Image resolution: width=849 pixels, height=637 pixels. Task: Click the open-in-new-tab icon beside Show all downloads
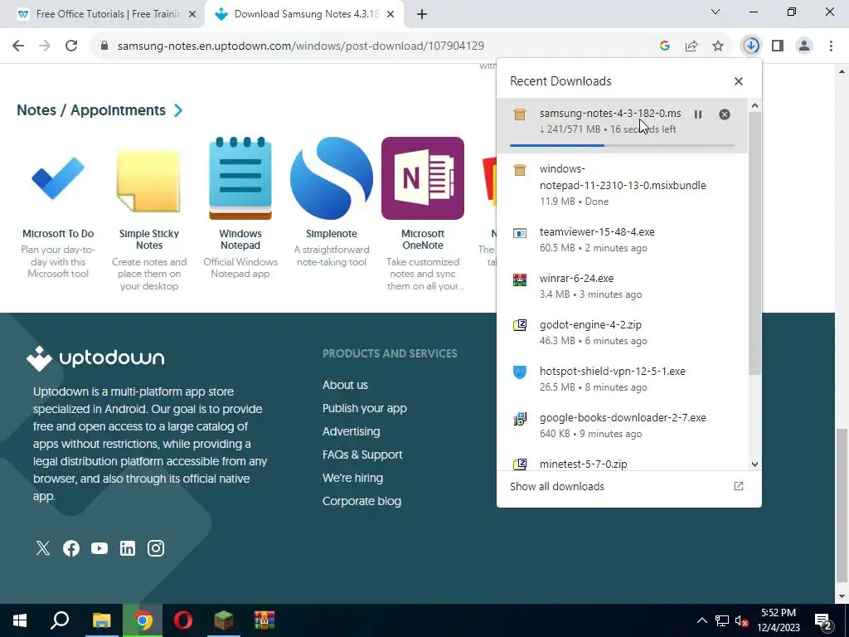tap(739, 486)
